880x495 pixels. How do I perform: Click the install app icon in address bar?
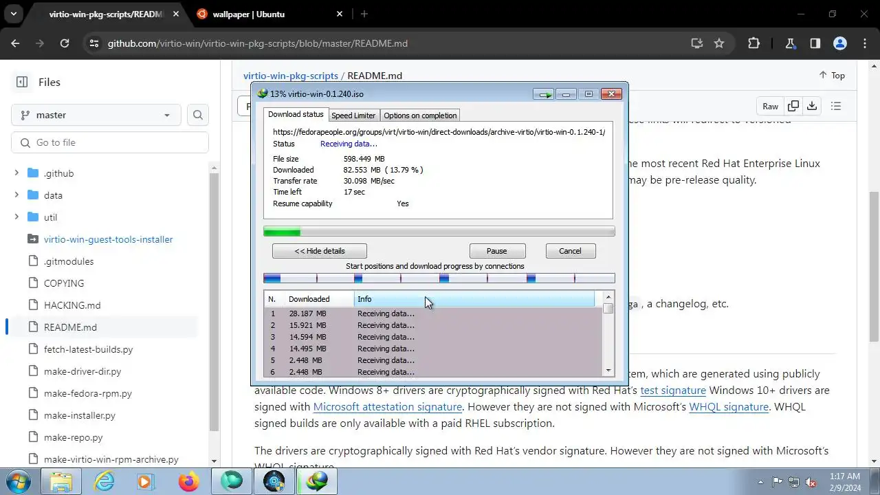tap(697, 43)
